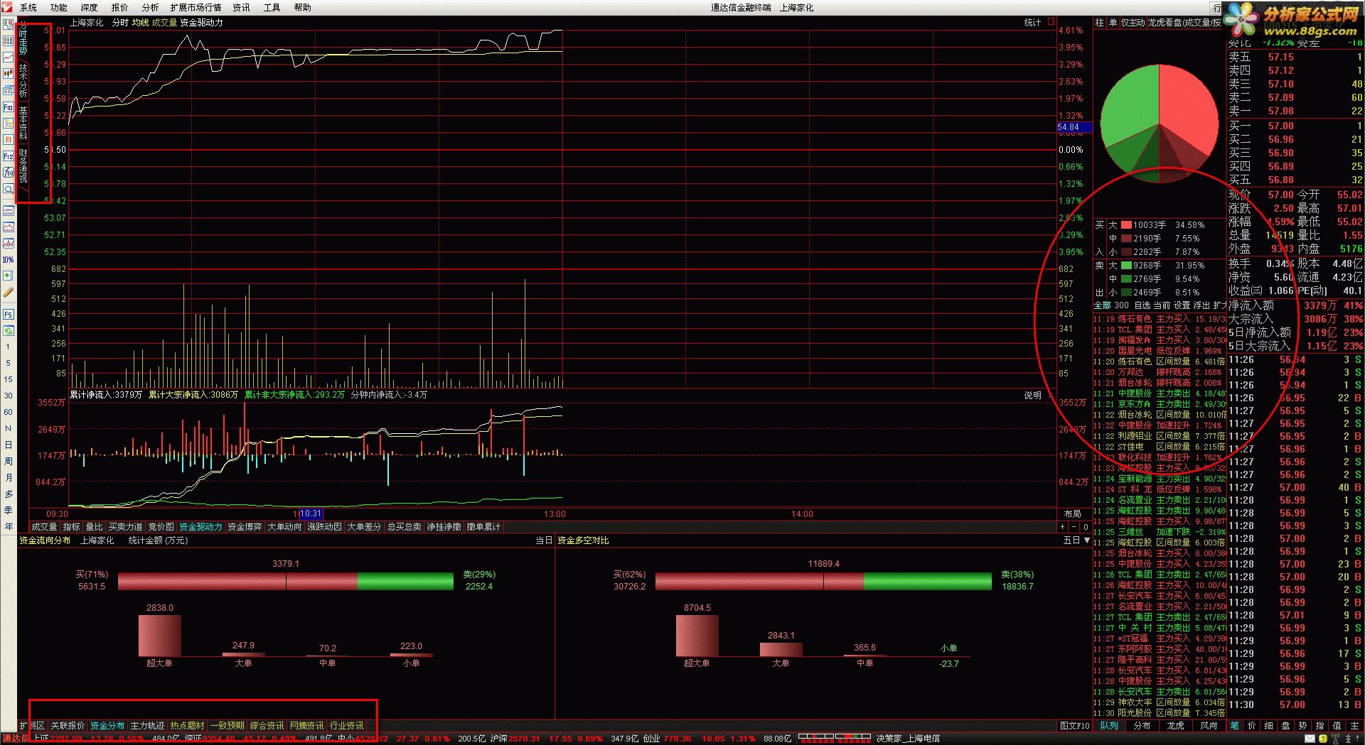Select the 买卖力道 indicator tab
Screen dimensions: 1365x745
click(125, 527)
